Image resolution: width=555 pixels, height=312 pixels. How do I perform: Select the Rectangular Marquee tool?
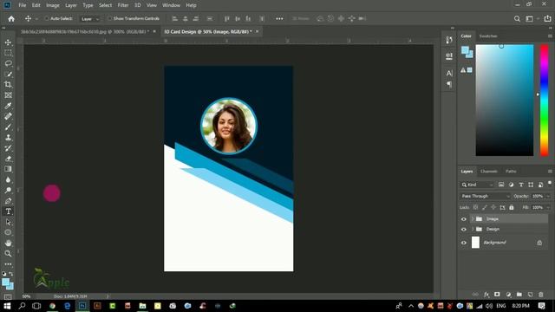(x=8, y=53)
